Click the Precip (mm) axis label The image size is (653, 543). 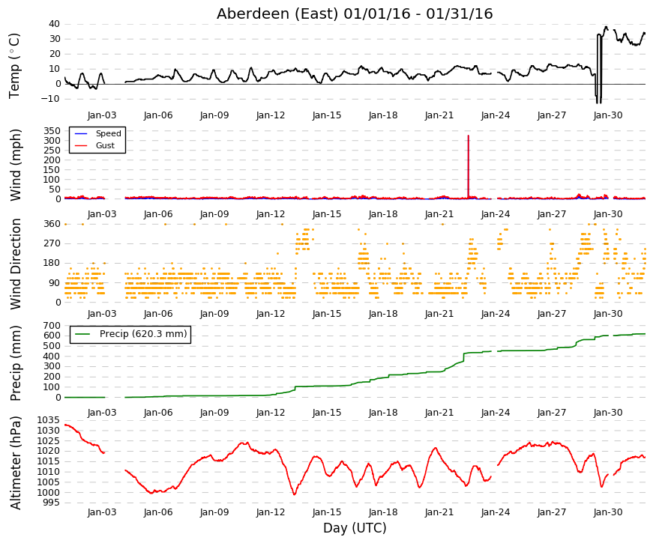click(14, 363)
